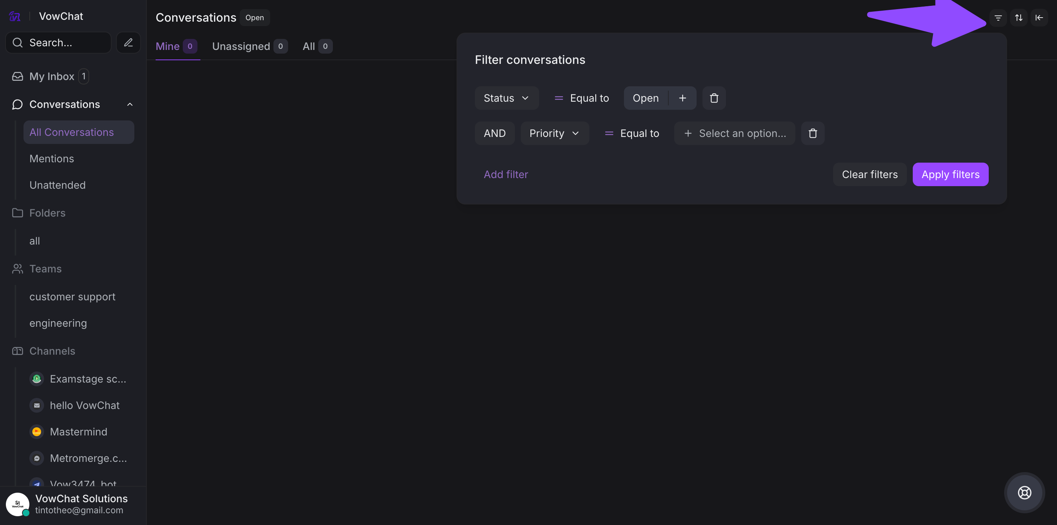Open the help lifebuoy widget
Screen dimensions: 1057x525
tap(1024, 492)
